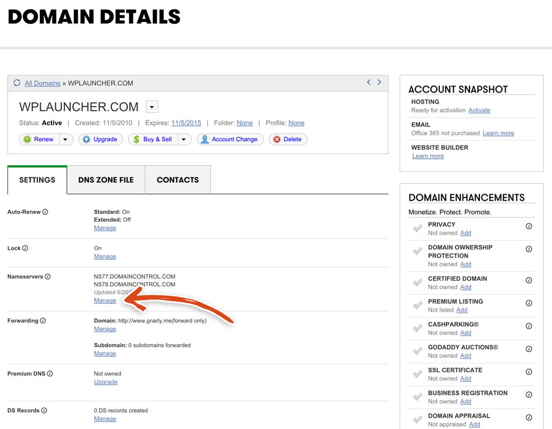Click the Business Registration checkmark icon
This screenshot has height=429, width=552.
[417, 397]
